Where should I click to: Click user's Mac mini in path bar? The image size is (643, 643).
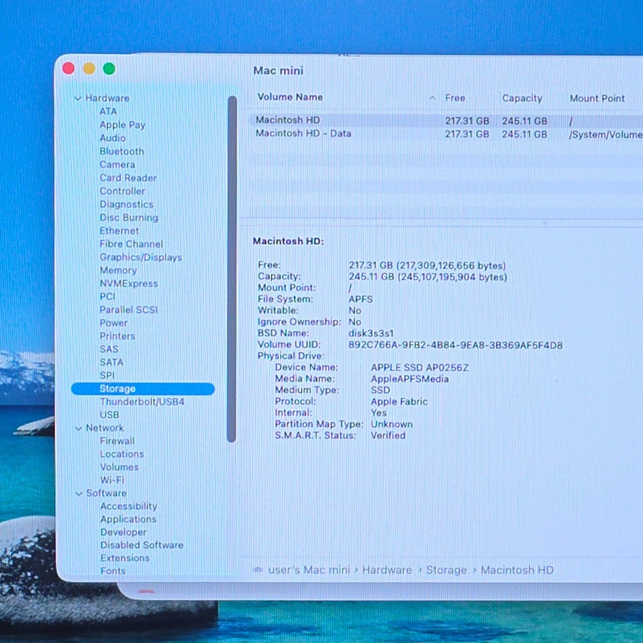pyautogui.click(x=309, y=570)
